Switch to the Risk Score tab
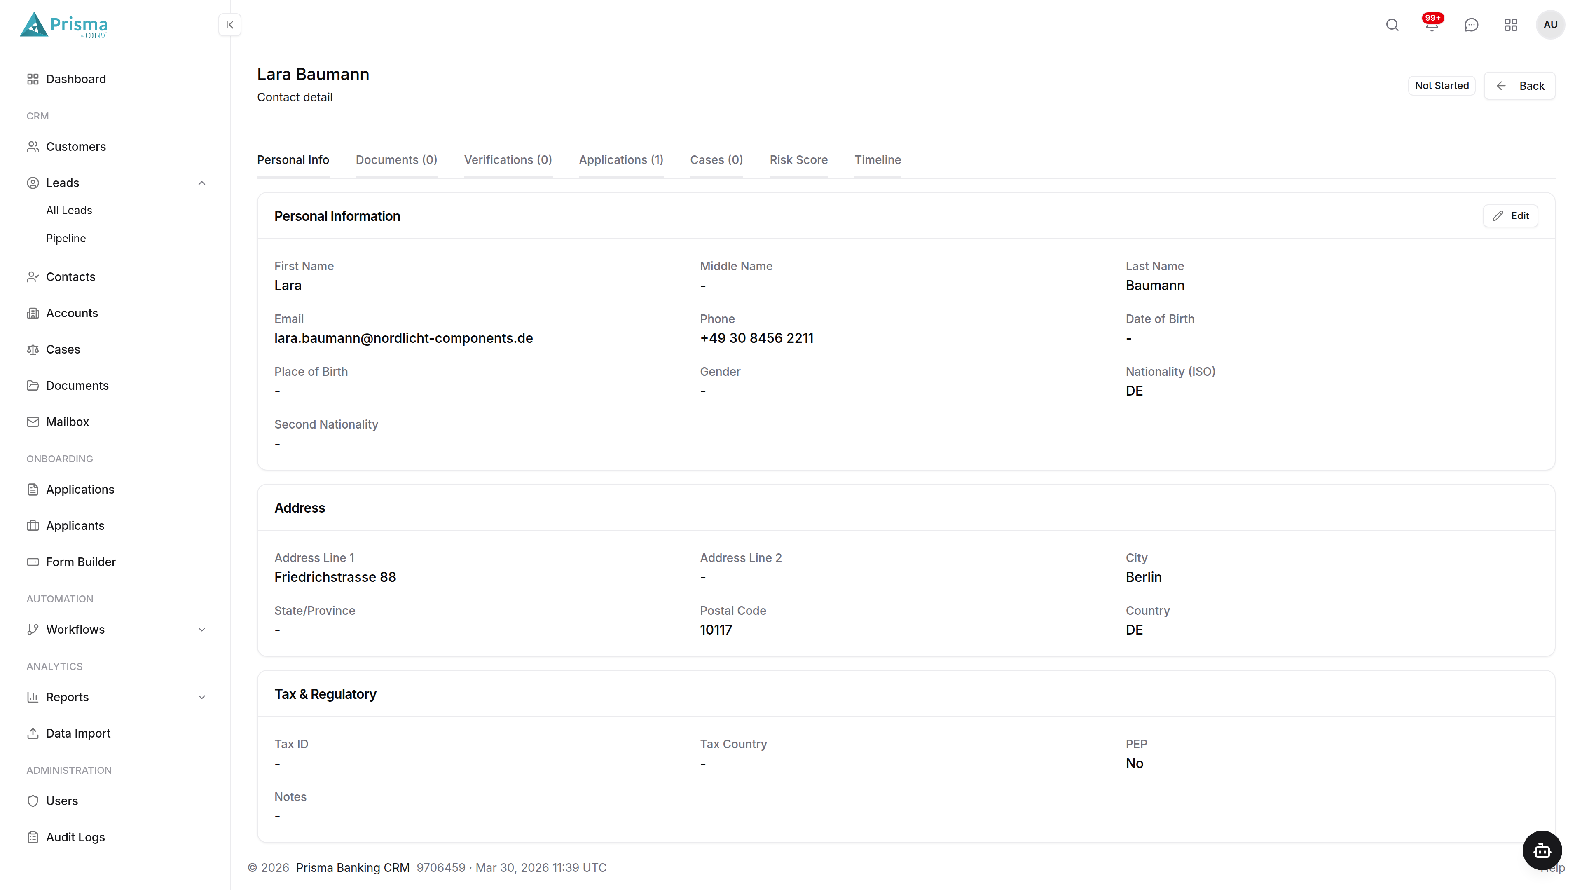This screenshot has width=1582, height=890. (x=798, y=160)
